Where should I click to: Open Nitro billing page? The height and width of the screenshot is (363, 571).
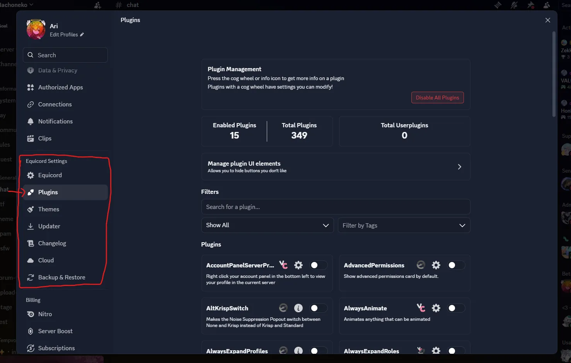pyautogui.click(x=65, y=314)
